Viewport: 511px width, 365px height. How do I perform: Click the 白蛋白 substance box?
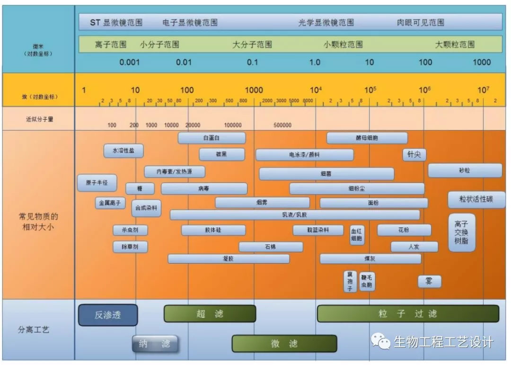[x=211, y=138]
